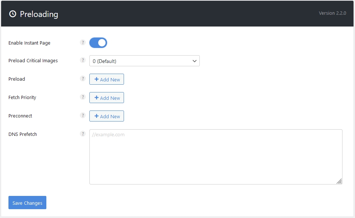View help icon for Fetch Priority

[x=83, y=97]
